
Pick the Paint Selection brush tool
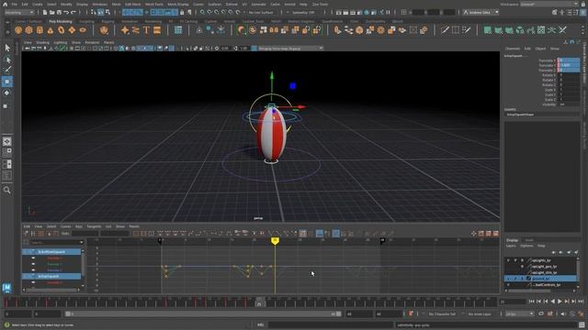[x=7, y=70]
